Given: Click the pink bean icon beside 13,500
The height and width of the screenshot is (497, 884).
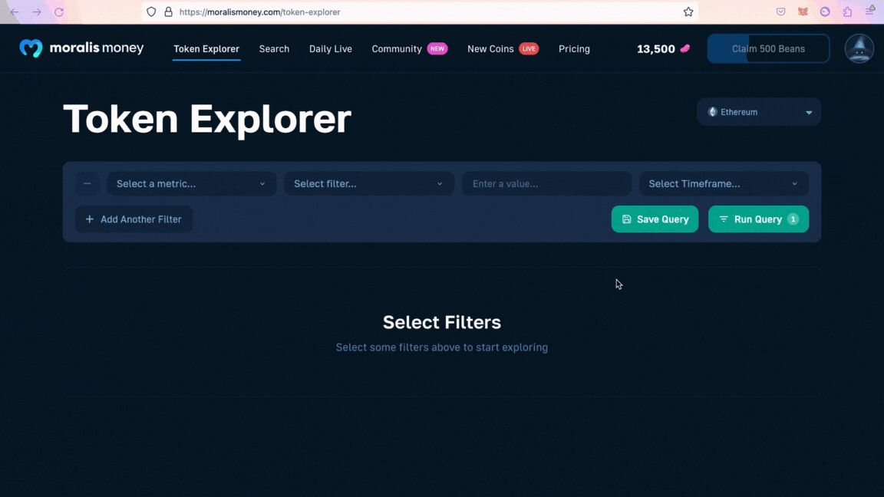Looking at the screenshot, I should coord(685,48).
